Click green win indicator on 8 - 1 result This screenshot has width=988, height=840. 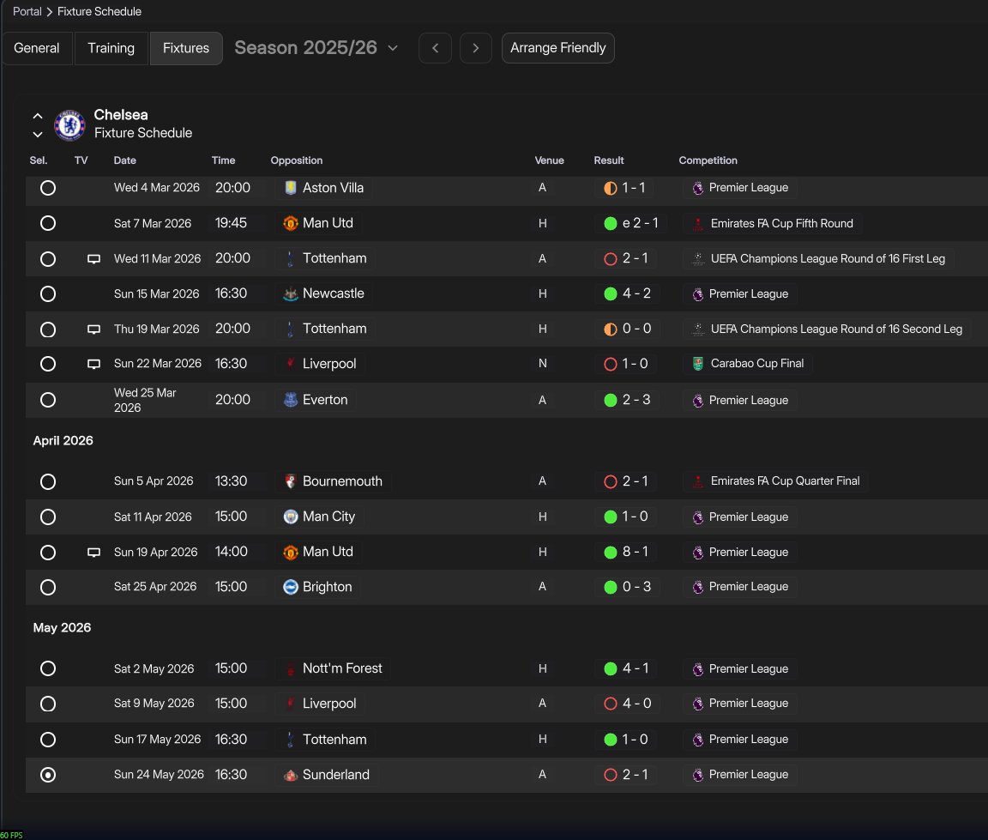coord(610,553)
